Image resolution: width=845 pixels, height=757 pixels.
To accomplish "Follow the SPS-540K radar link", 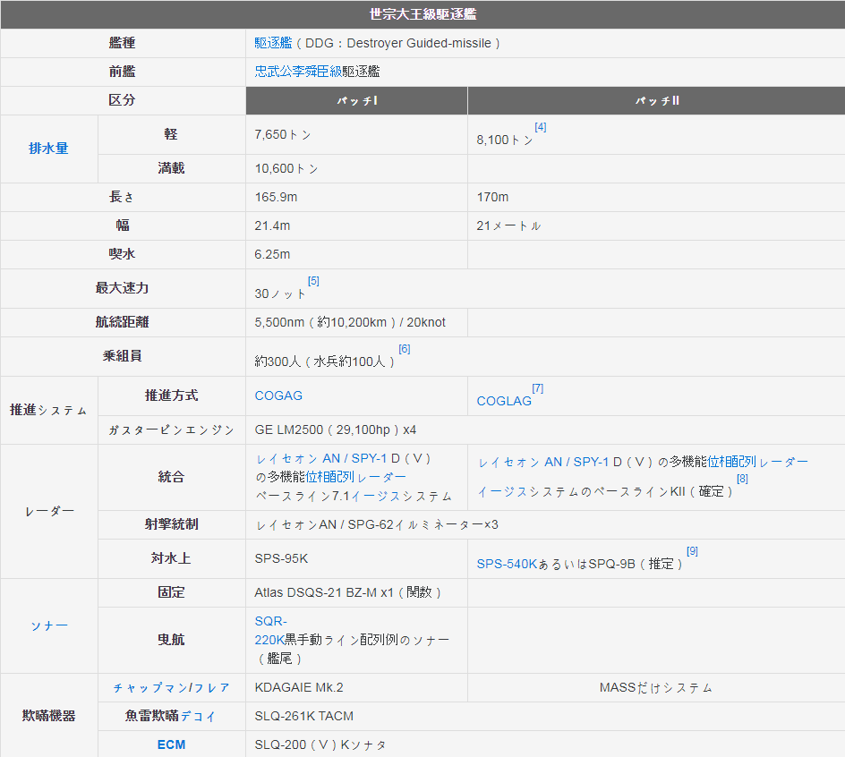I will [507, 564].
